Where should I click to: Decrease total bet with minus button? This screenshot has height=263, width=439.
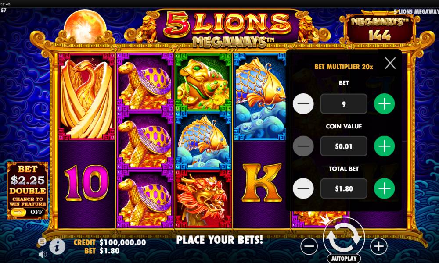[303, 188]
